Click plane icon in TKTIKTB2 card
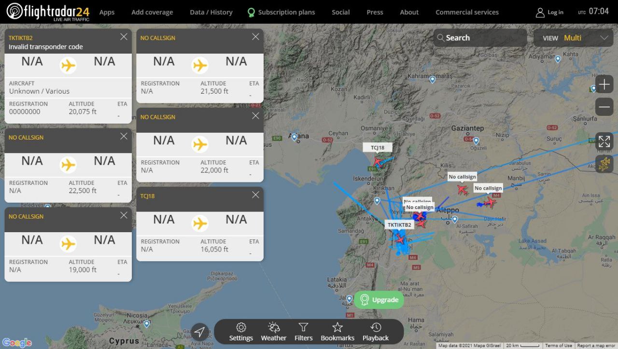Viewport: 618px width, 349px height. pos(68,65)
